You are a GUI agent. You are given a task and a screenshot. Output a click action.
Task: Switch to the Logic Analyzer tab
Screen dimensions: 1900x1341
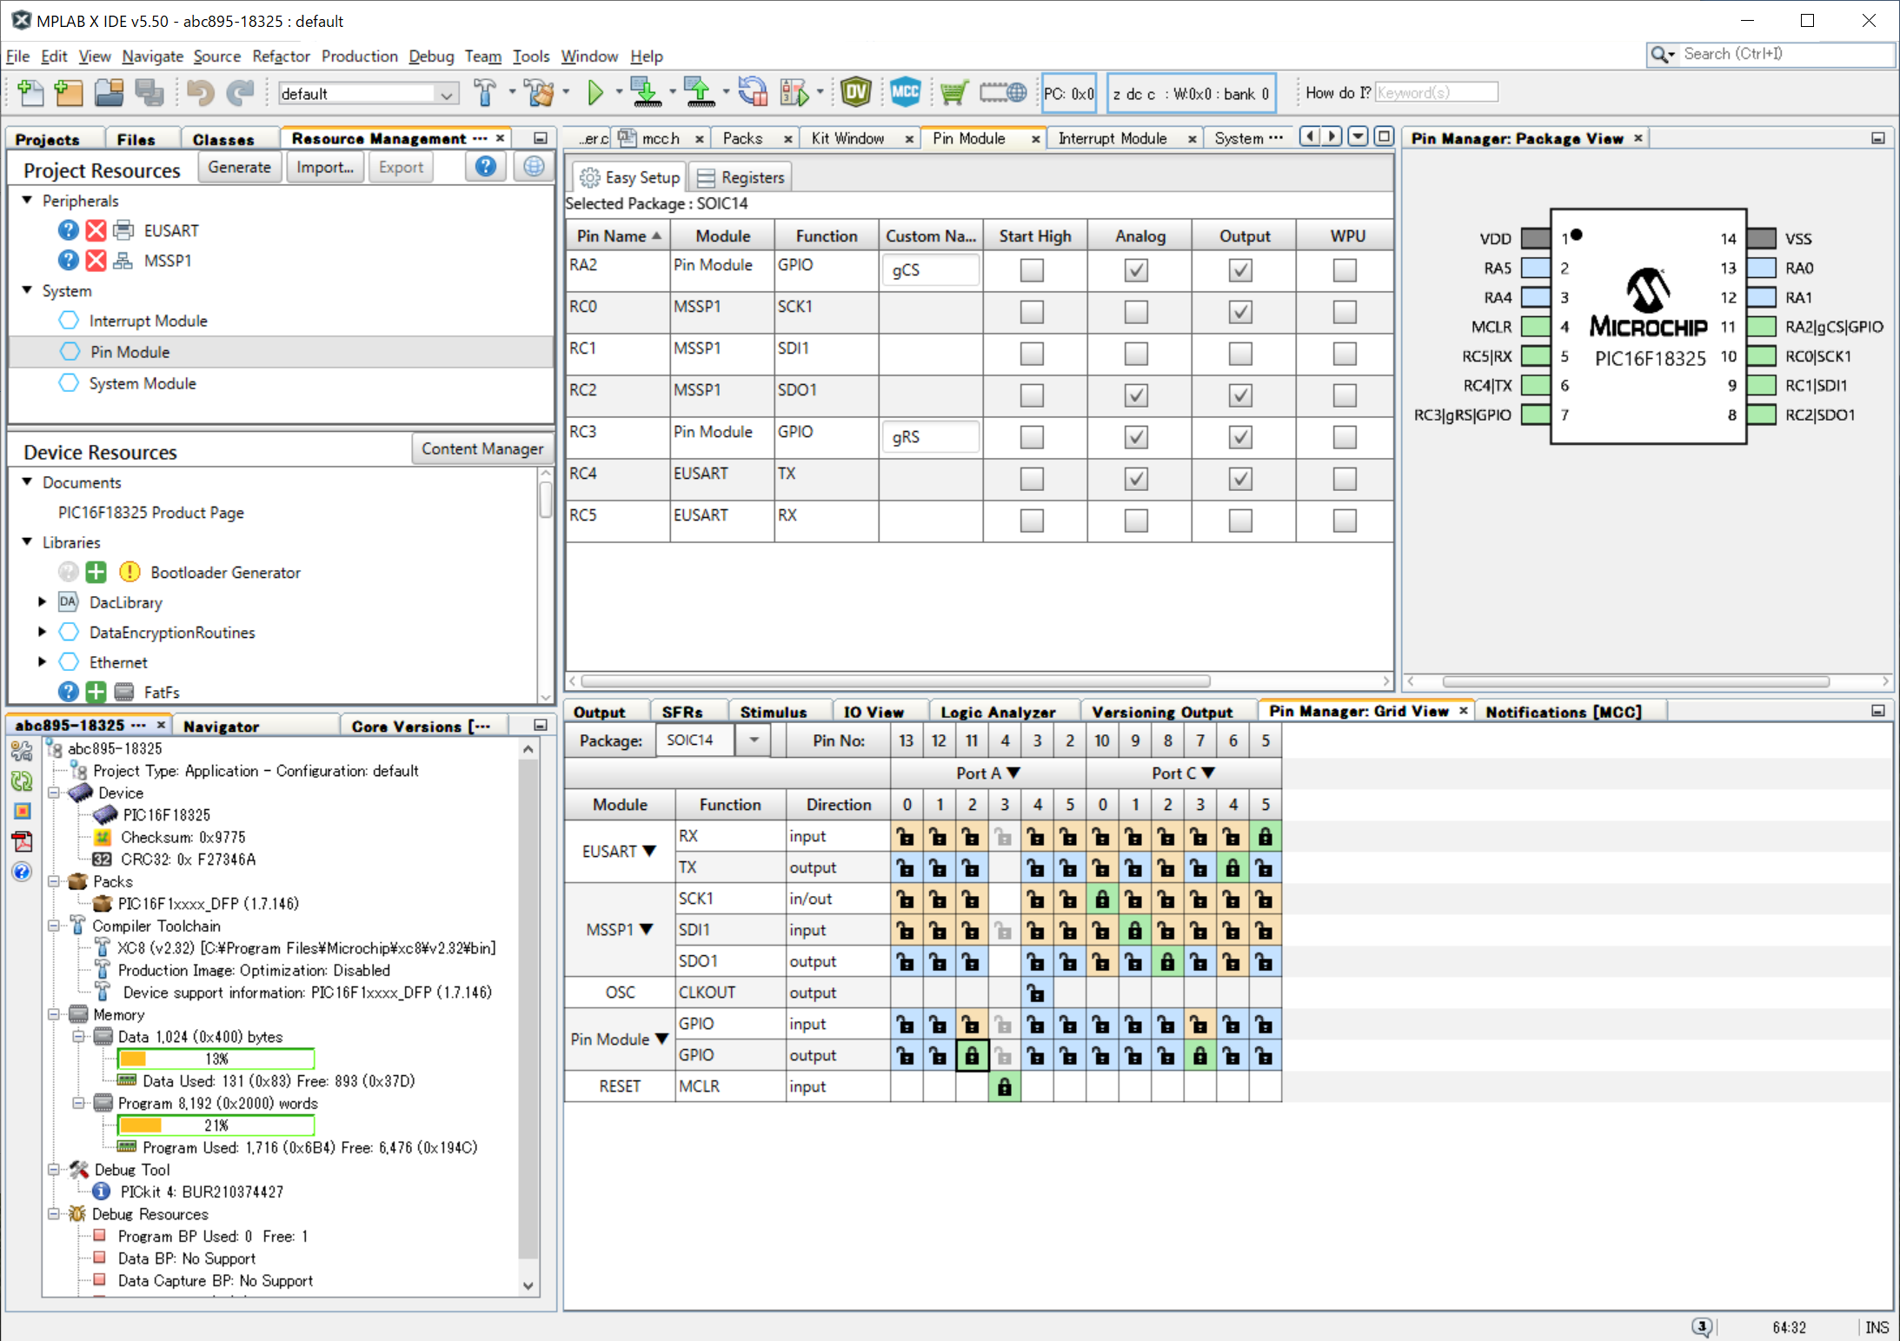(998, 712)
